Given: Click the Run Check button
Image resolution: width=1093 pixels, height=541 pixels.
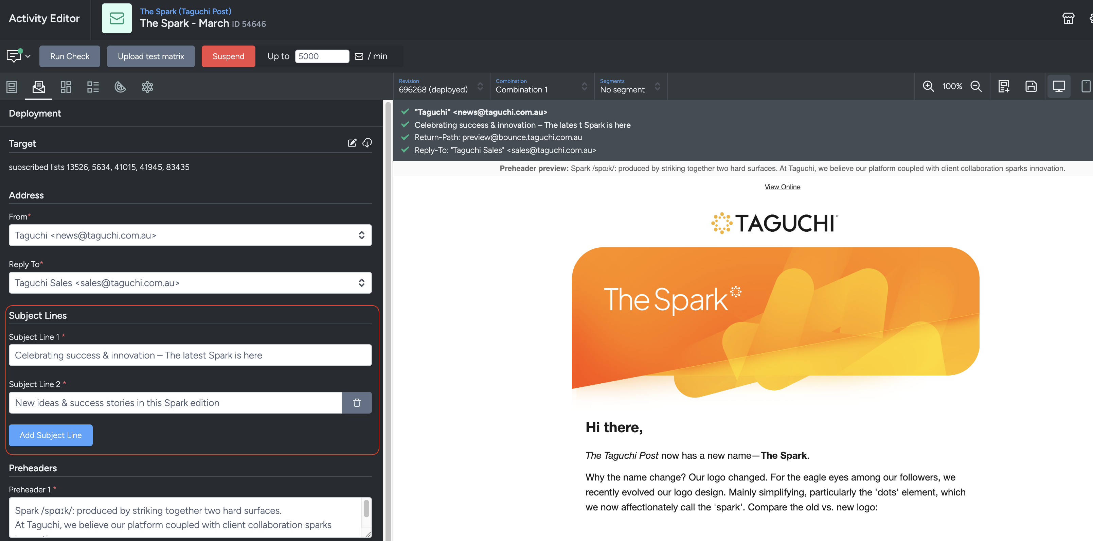Looking at the screenshot, I should tap(70, 56).
